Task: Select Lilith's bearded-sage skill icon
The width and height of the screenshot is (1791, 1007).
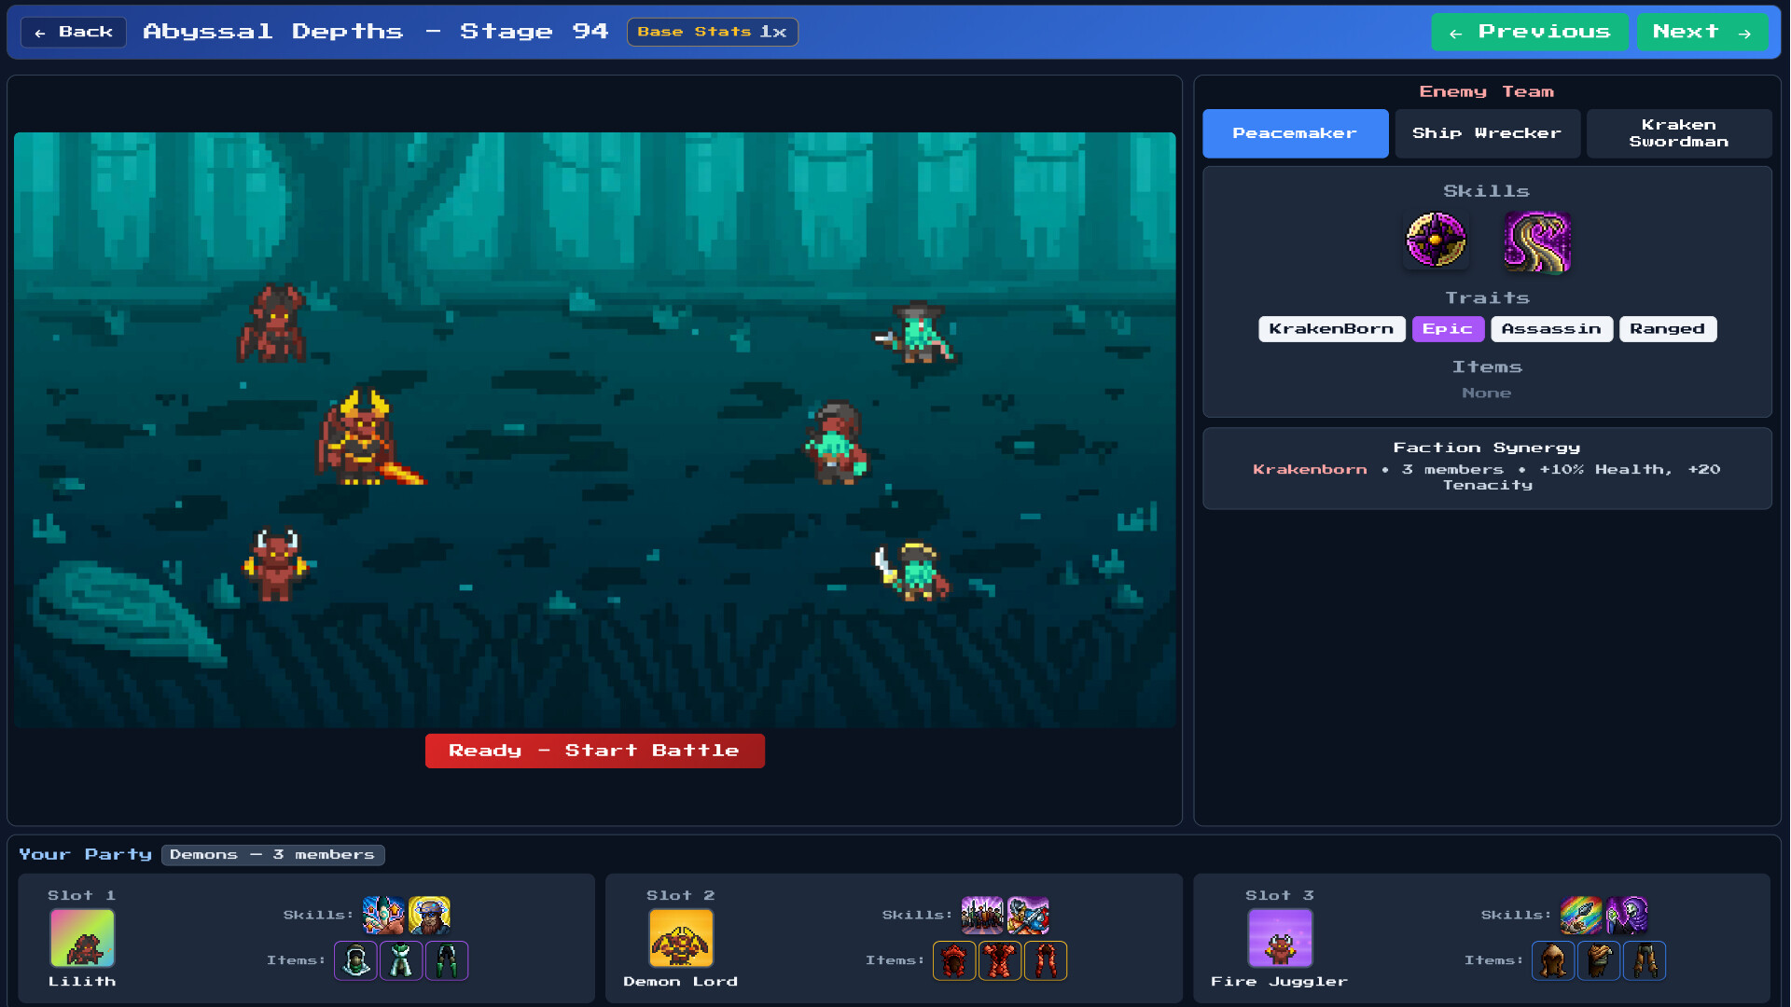Action: pos(430,915)
